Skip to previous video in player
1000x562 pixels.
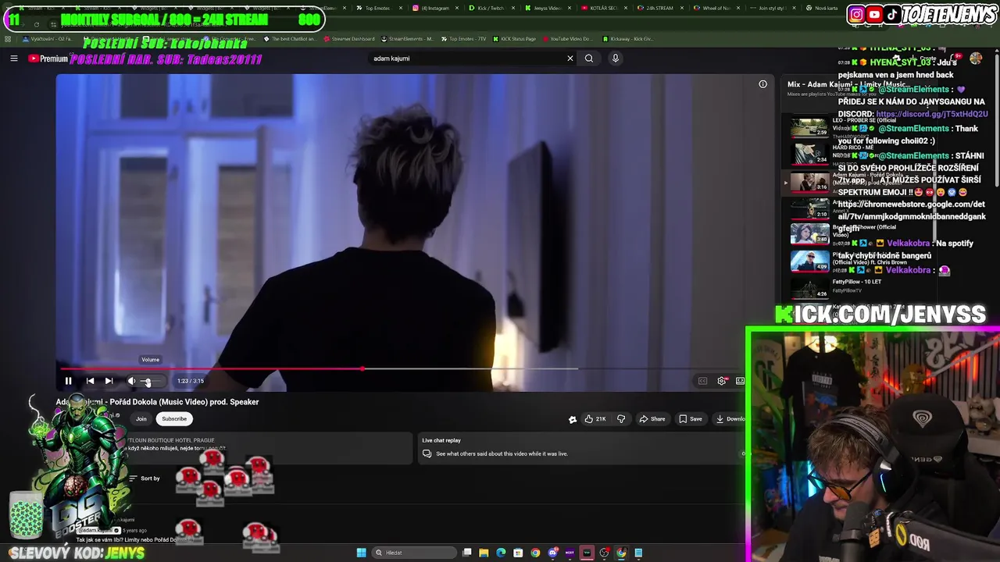(x=90, y=381)
